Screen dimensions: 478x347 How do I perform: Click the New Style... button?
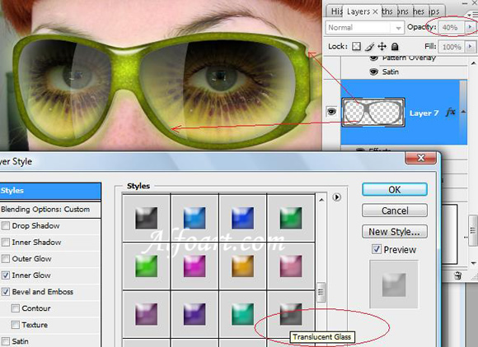[395, 232]
